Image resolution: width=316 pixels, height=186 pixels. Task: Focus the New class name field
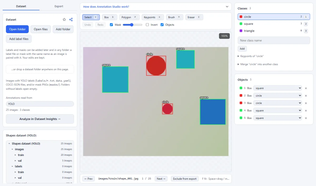pos(274,40)
